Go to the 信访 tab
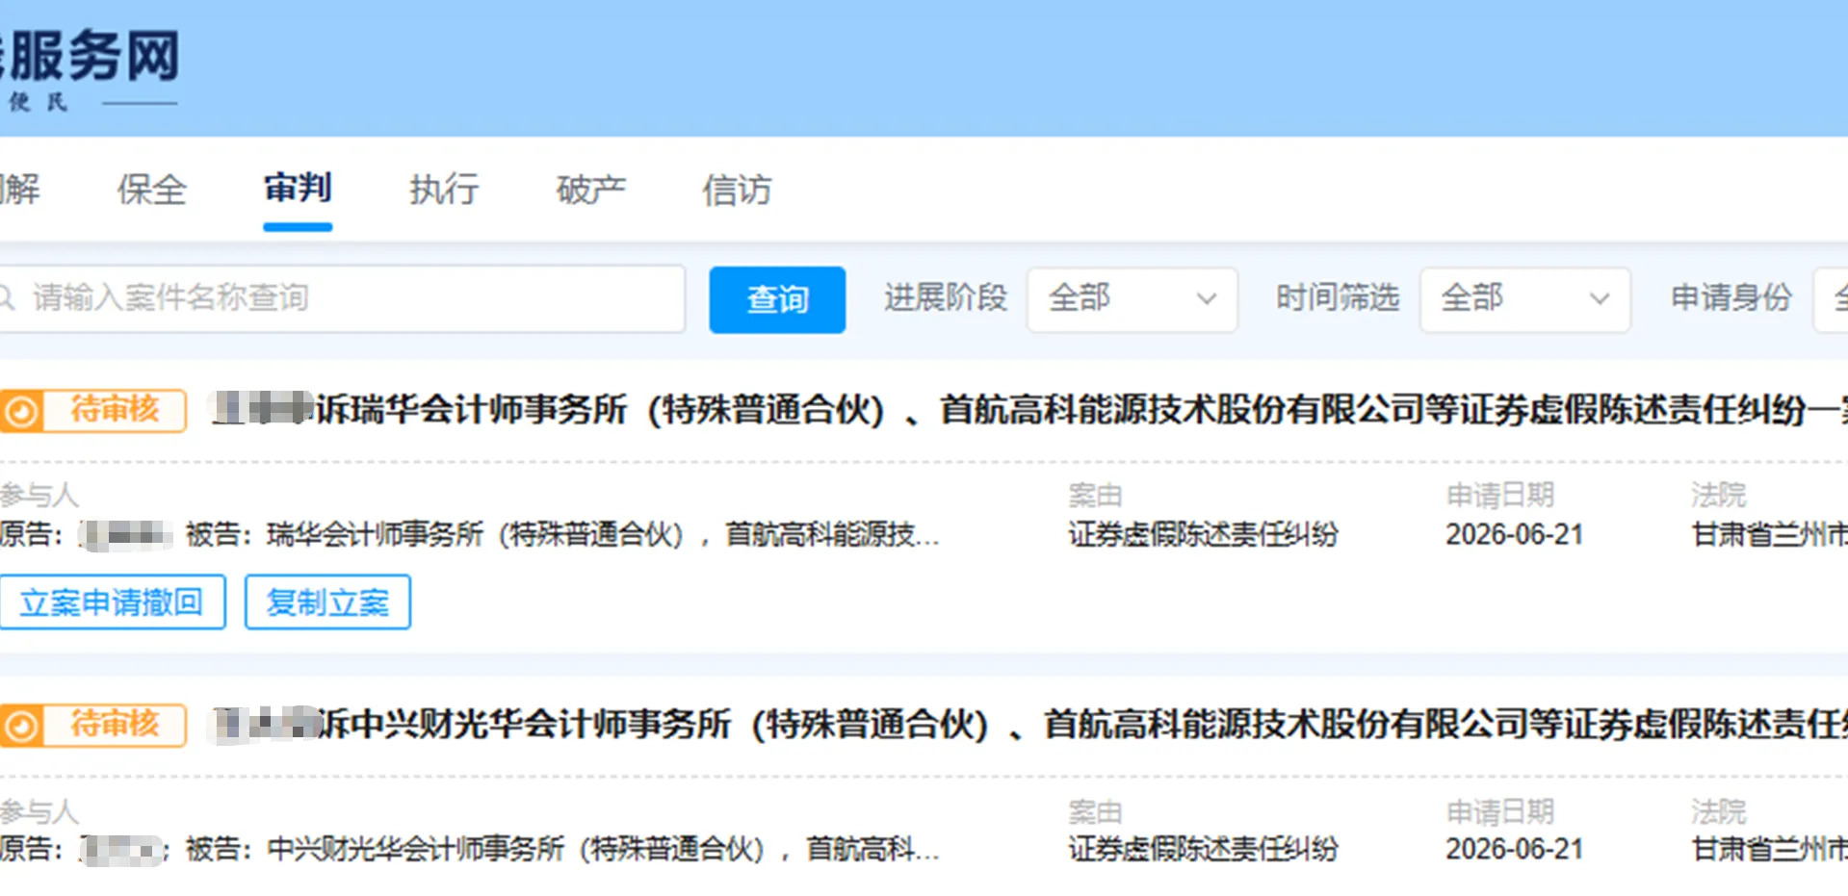This screenshot has width=1848, height=896. pyautogui.click(x=737, y=190)
